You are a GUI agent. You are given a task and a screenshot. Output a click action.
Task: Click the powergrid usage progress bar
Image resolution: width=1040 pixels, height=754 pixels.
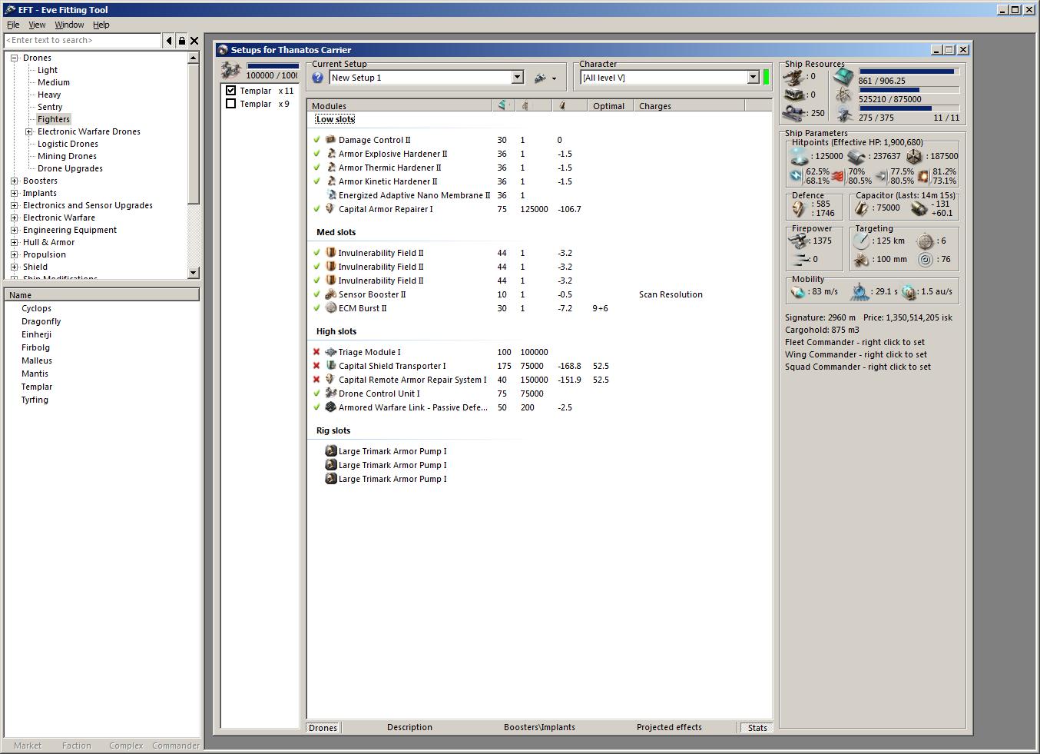click(x=908, y=90)
